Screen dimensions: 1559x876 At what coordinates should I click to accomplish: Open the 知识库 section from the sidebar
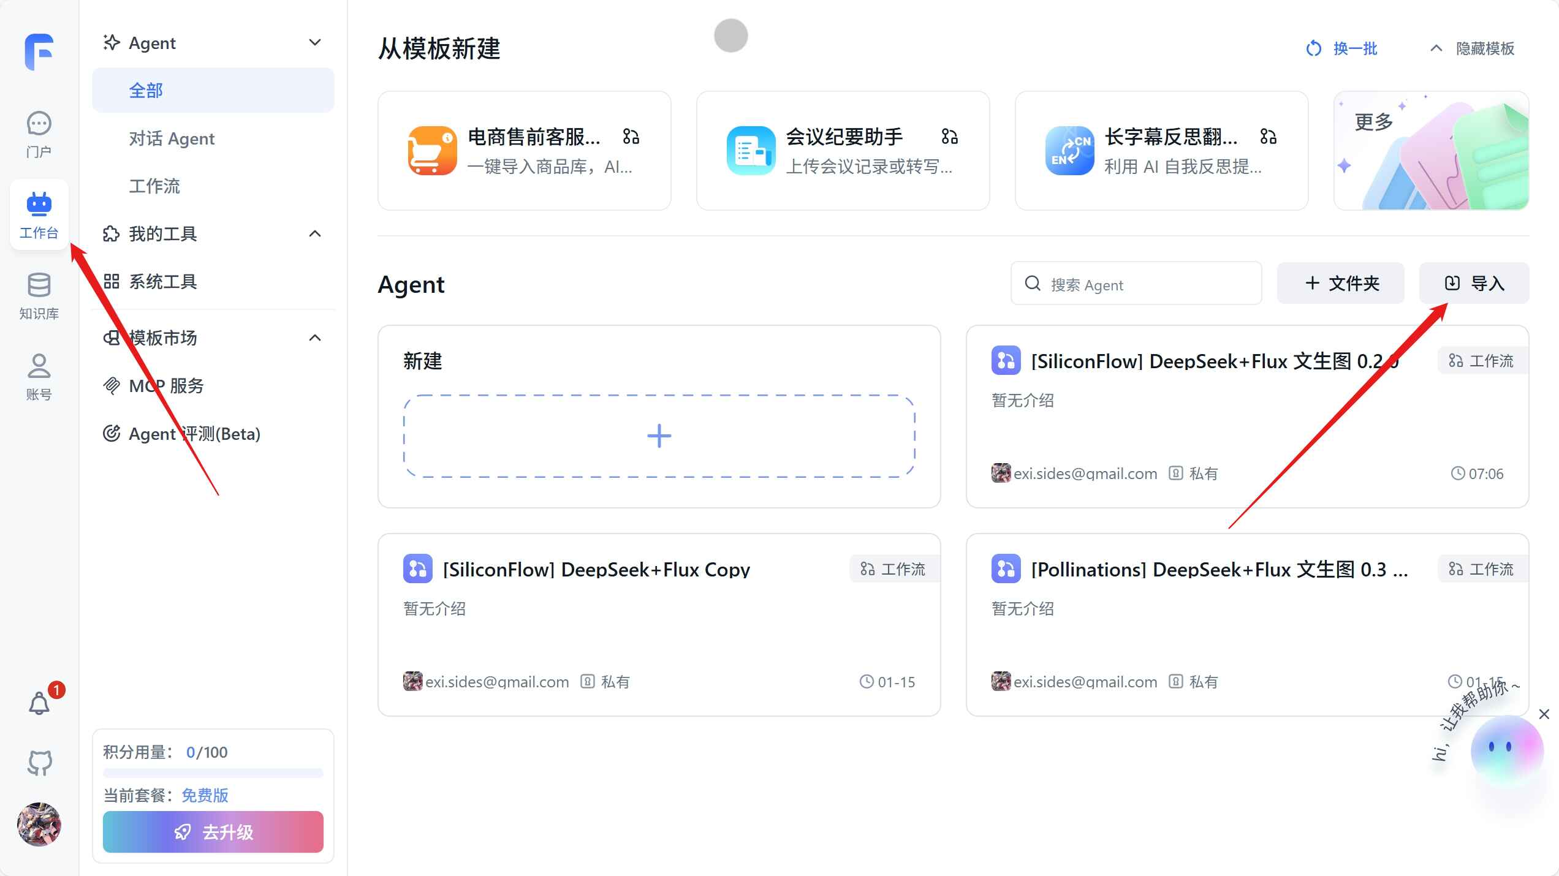(39, 296)
